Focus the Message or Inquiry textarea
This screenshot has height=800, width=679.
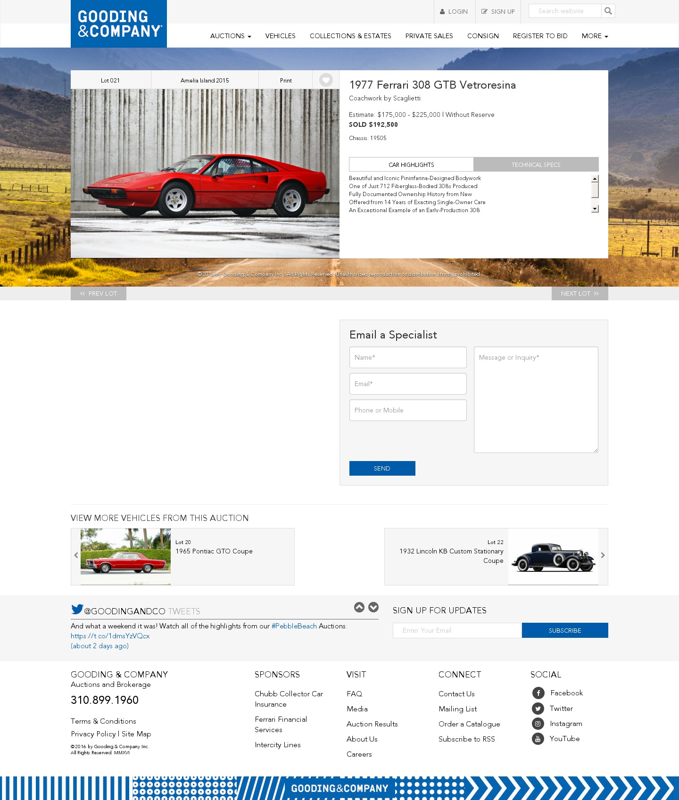[x=536, y=400]
